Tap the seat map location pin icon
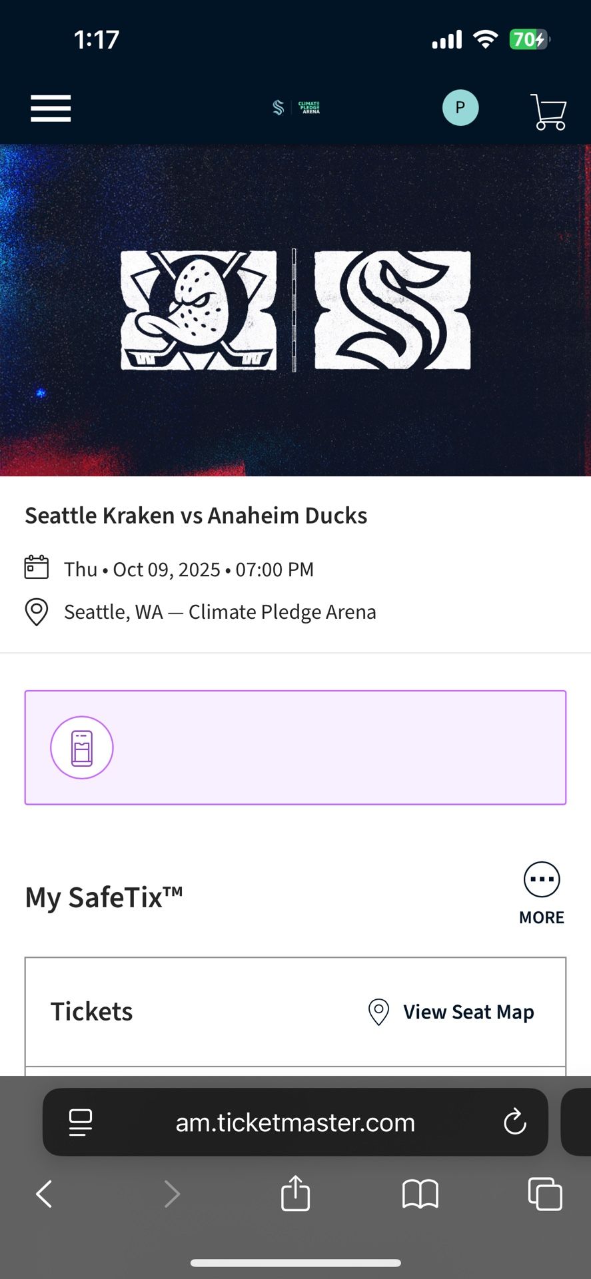 (x=378, y=1012)
